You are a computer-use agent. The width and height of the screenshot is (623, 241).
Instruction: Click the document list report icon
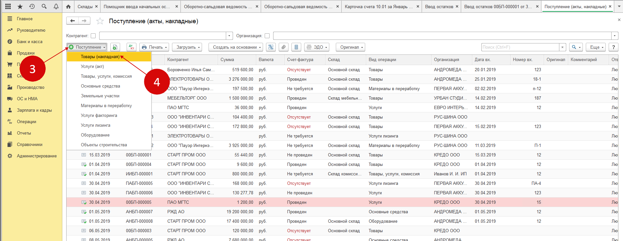coord(296,47)
